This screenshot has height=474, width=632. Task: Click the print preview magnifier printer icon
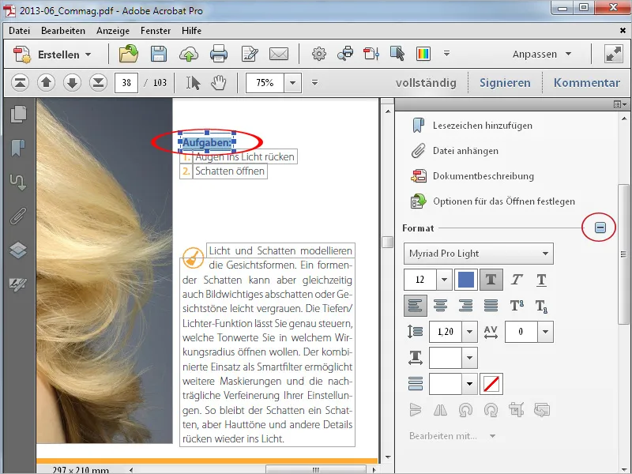[345, 54]
